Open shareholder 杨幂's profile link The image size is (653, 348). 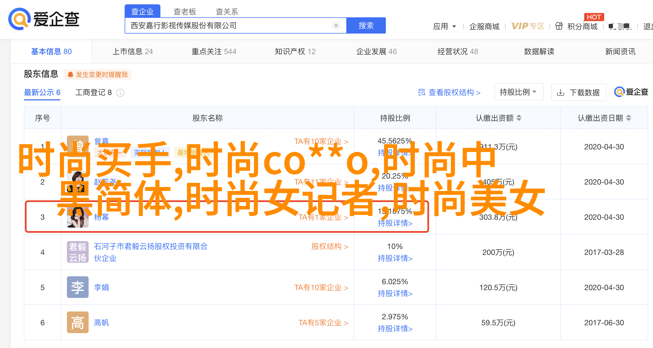point(102,217)
